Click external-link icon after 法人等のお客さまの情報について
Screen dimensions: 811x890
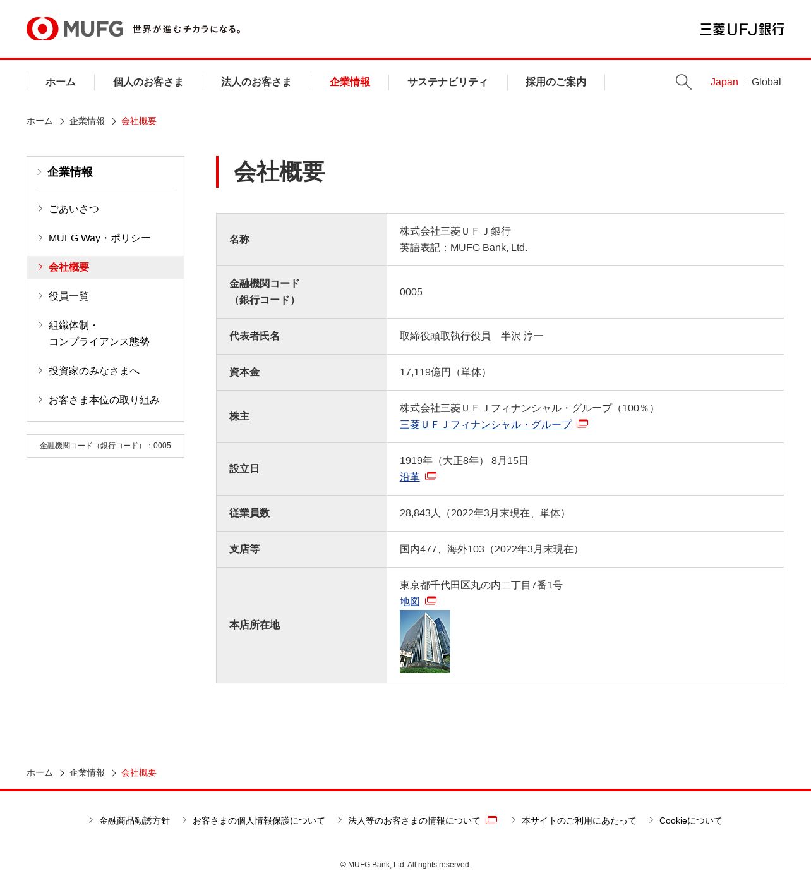coord(491,820)
